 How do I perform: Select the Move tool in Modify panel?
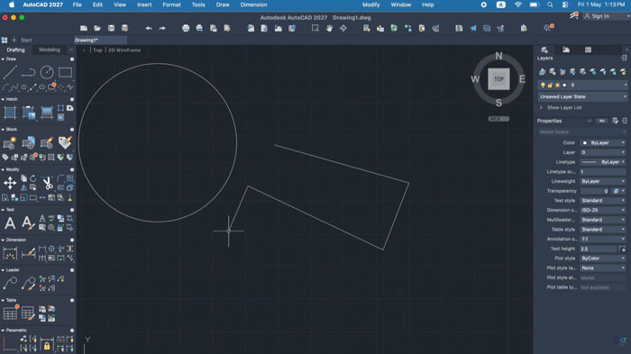[10, 183]
